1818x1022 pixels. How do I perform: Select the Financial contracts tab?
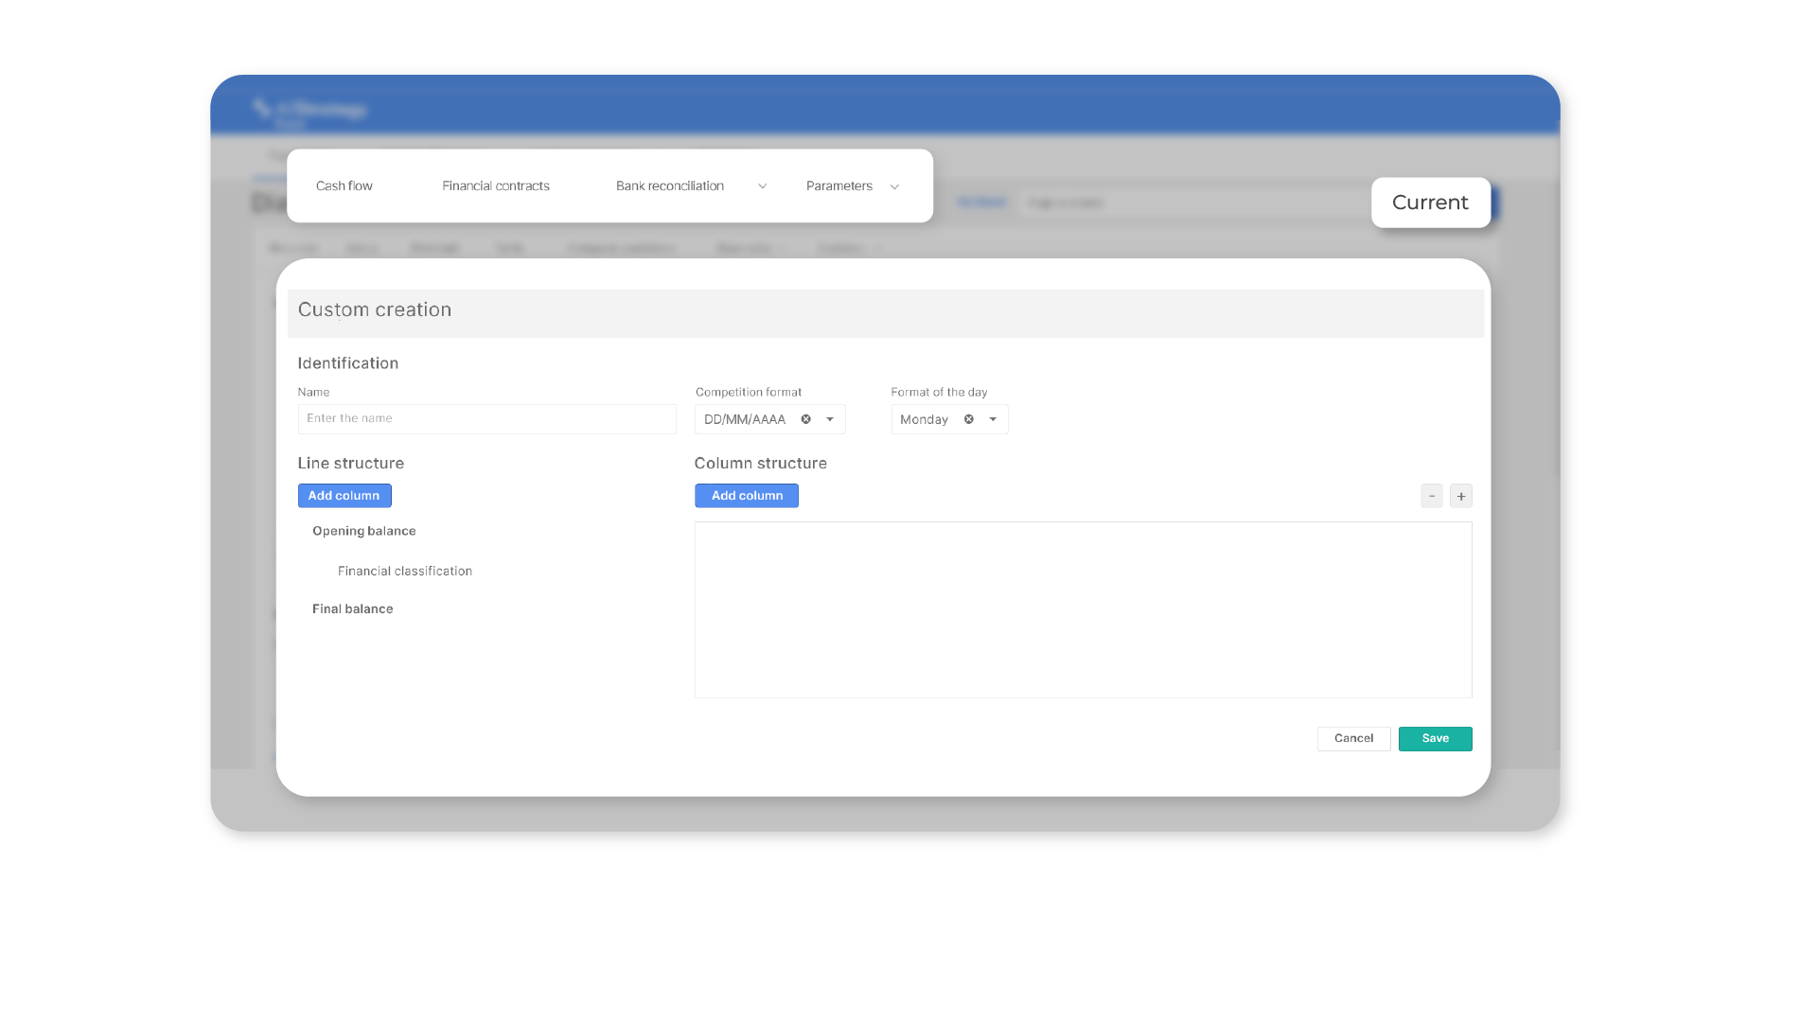pyautogui.click(x=496, y=185)
